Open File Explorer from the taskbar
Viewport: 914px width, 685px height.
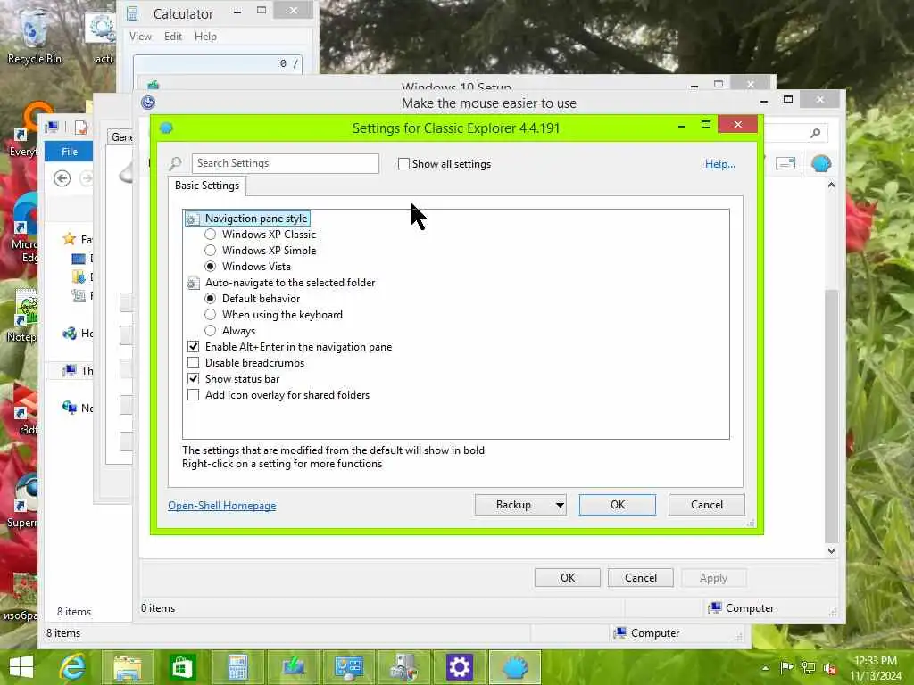pos(128,667)
